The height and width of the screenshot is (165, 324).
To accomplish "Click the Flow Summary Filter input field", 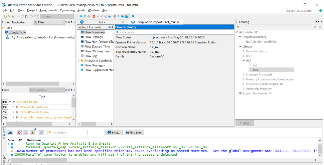I will tap(175, 32).
